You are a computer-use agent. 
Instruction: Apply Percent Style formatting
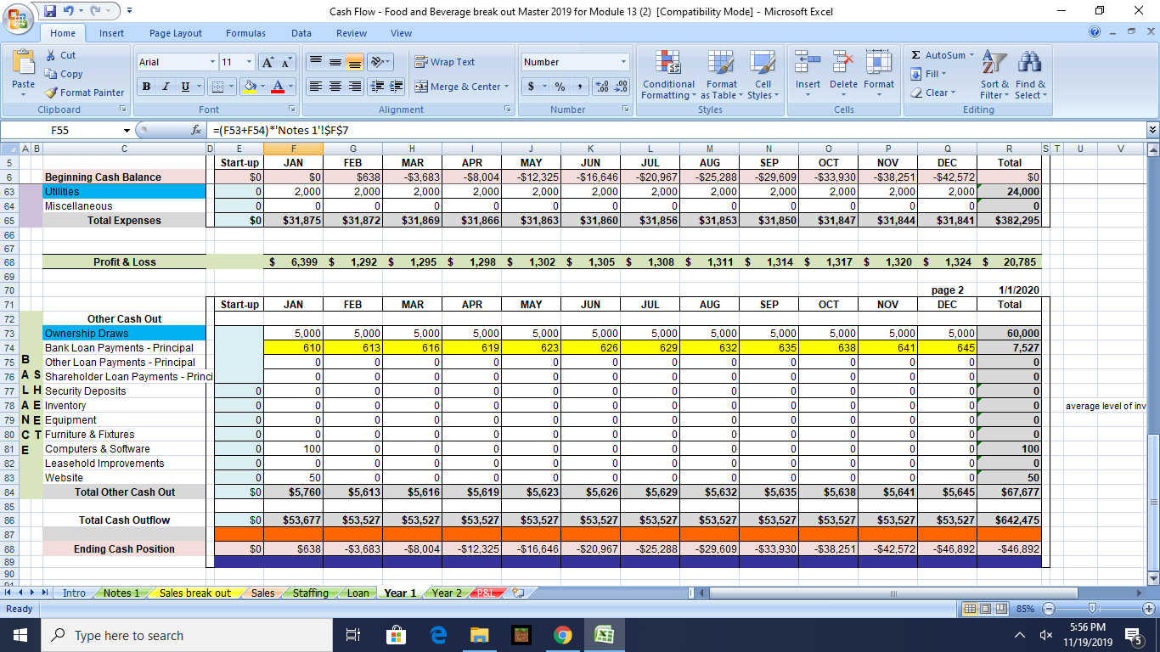coord(560,87)
